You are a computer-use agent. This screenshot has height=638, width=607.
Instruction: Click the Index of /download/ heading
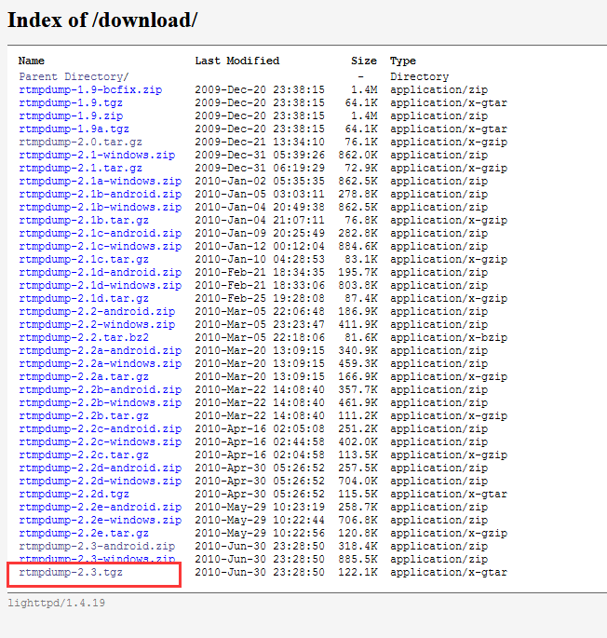click(x=102, y=20)
